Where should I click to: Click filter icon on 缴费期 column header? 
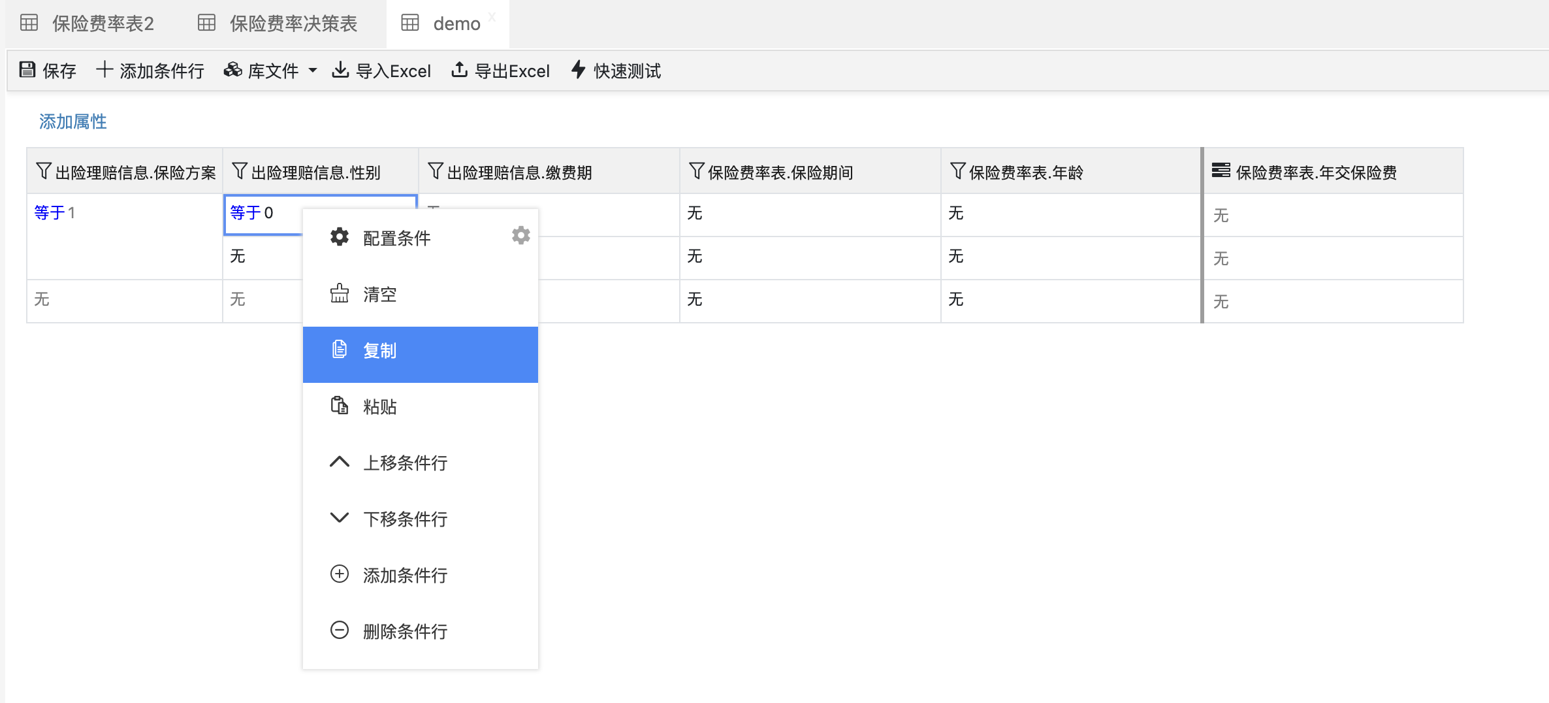tap(436, 172)
